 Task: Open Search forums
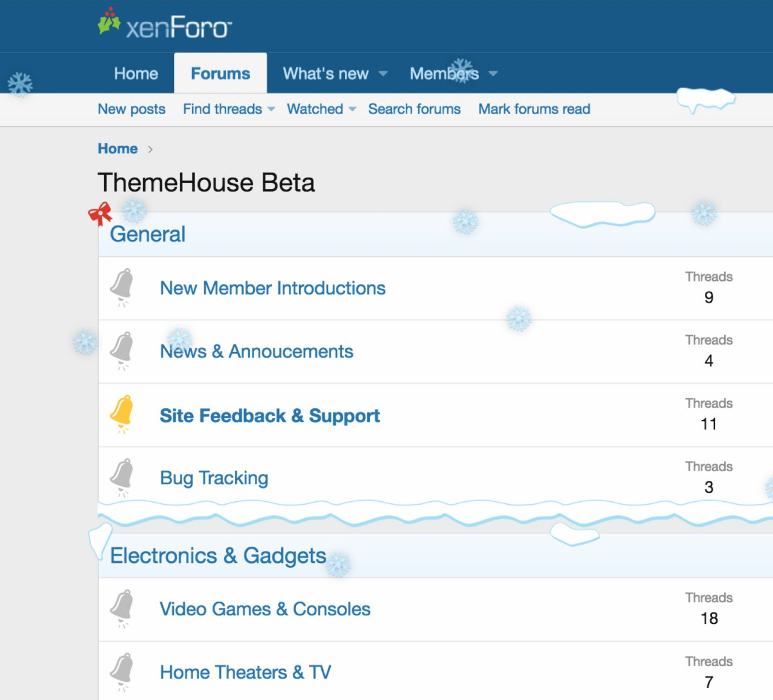[x=414, y=109]
